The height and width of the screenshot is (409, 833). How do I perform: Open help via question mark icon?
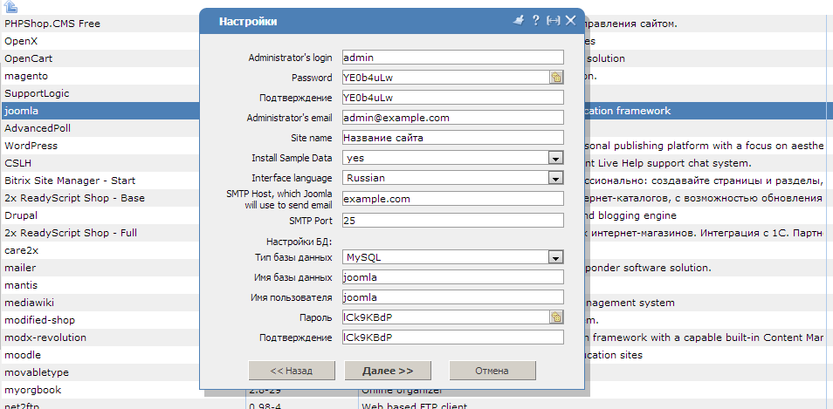point(536,21)
